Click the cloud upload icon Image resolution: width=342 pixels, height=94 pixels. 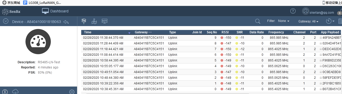tap(16, 91)
